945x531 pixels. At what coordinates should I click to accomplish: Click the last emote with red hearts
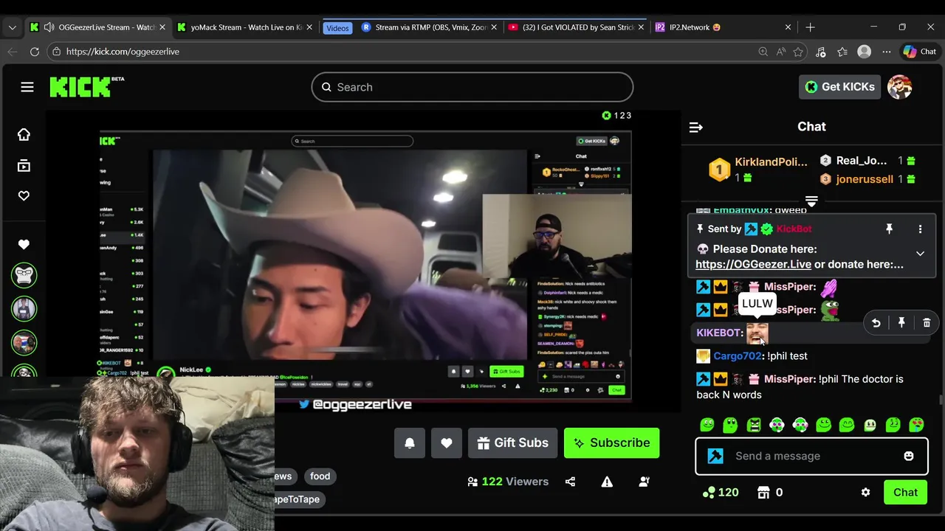[916, 425]
